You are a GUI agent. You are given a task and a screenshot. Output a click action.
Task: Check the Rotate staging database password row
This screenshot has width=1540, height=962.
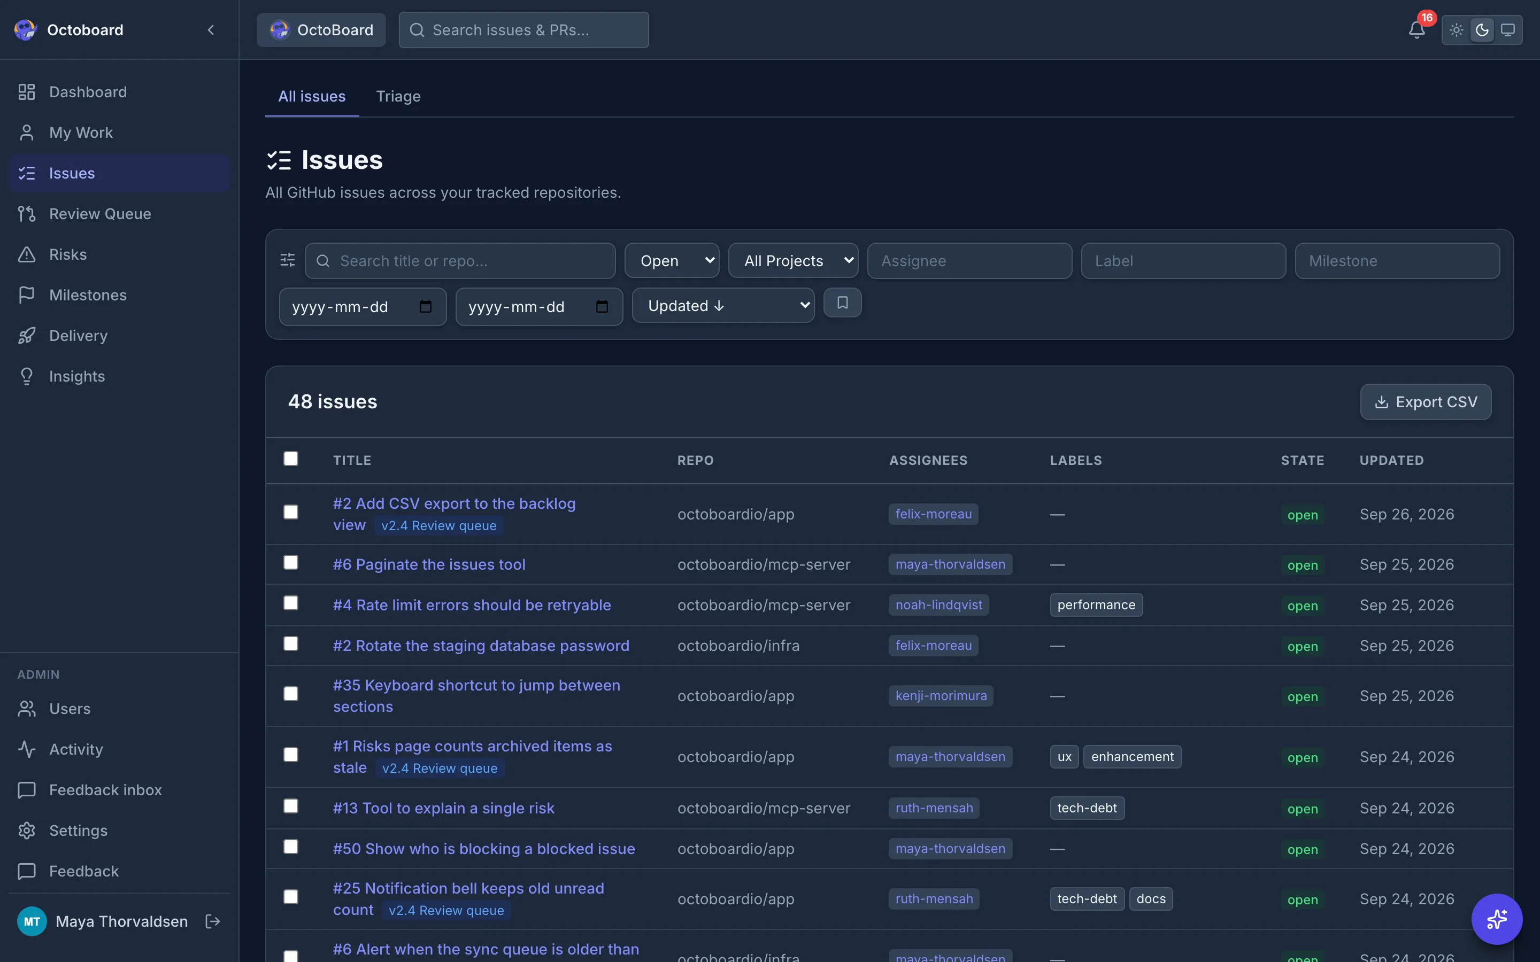[291, 644]
